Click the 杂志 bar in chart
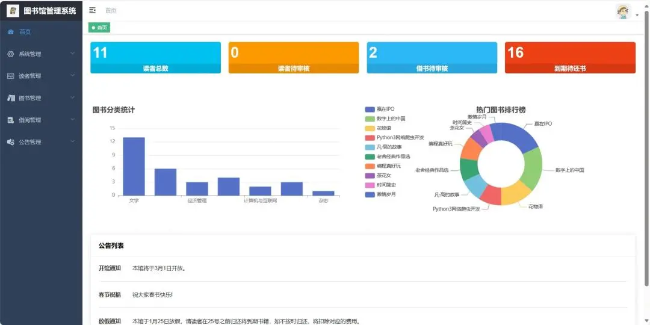The height and width of the screenshot is (325, 650). (323, 193)
